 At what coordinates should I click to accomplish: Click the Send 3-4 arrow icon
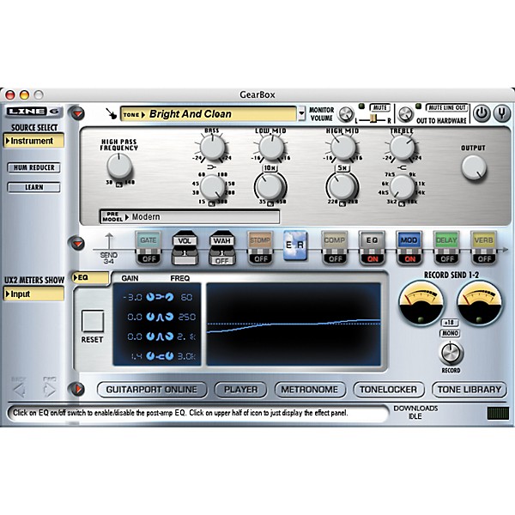click(x=109, y=240)
